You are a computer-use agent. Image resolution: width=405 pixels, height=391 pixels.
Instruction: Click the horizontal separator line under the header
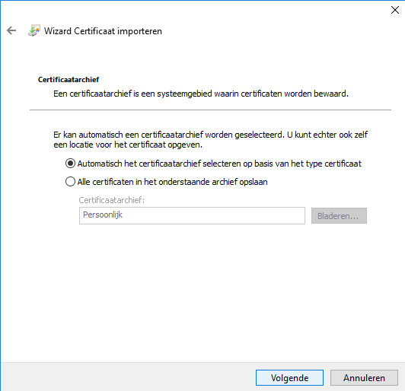(x=210, y=110)
